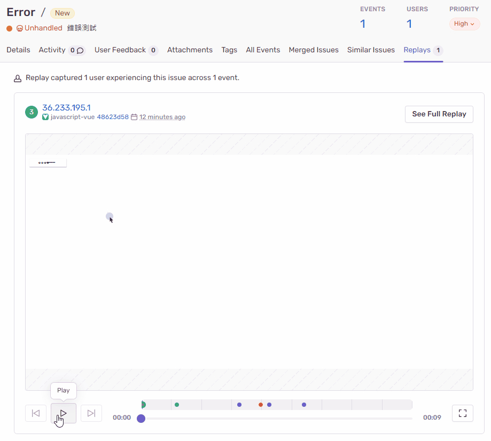Open the High priority dropdown
The height and width of the screenshot is (441, 491).
464,24
